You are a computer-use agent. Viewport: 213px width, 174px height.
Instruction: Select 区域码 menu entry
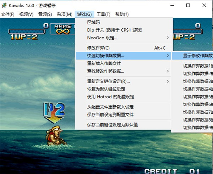point(123,22)
